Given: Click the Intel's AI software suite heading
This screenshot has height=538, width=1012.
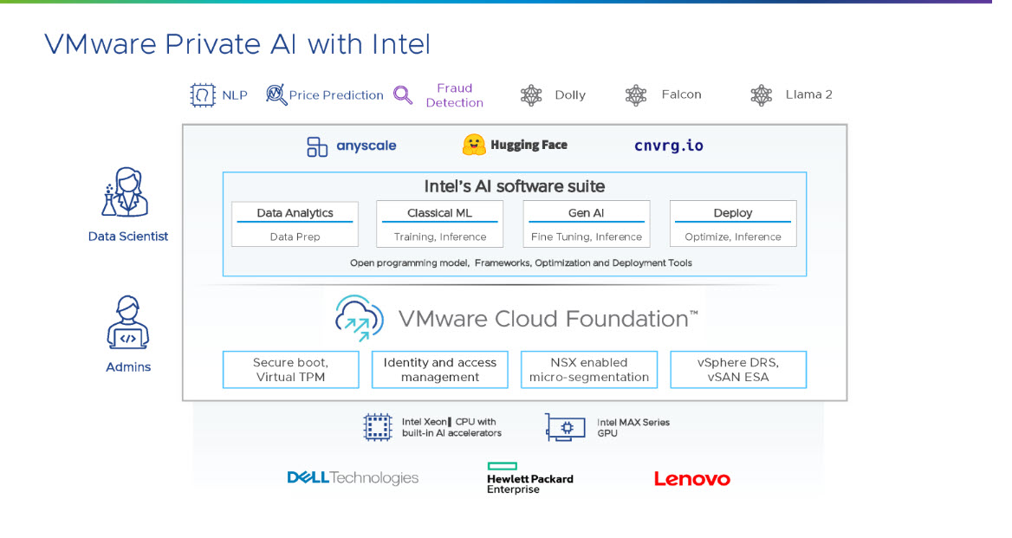Looking at the screenshot, I should 515,186.
